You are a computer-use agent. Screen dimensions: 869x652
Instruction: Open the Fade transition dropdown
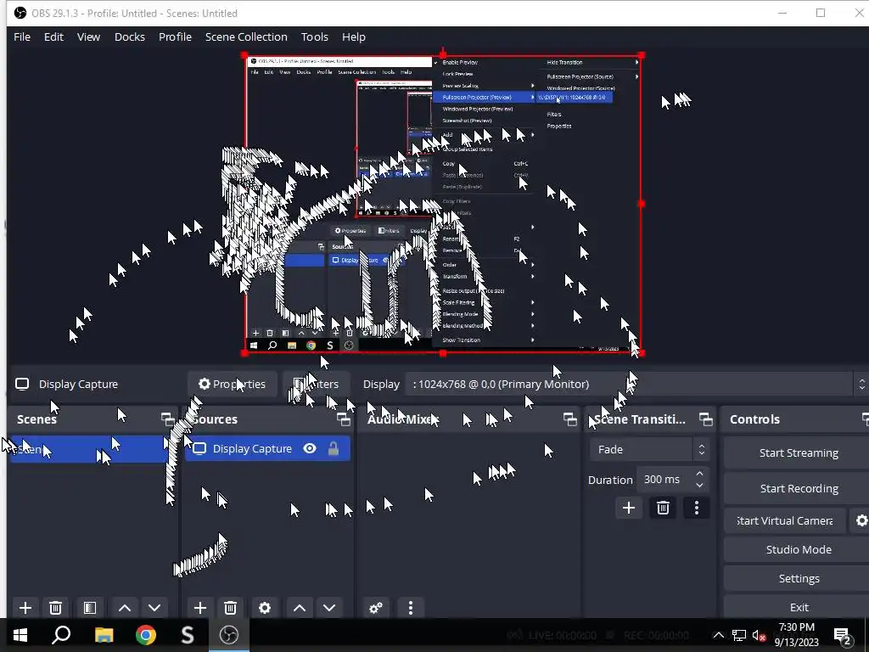(649, 449)
